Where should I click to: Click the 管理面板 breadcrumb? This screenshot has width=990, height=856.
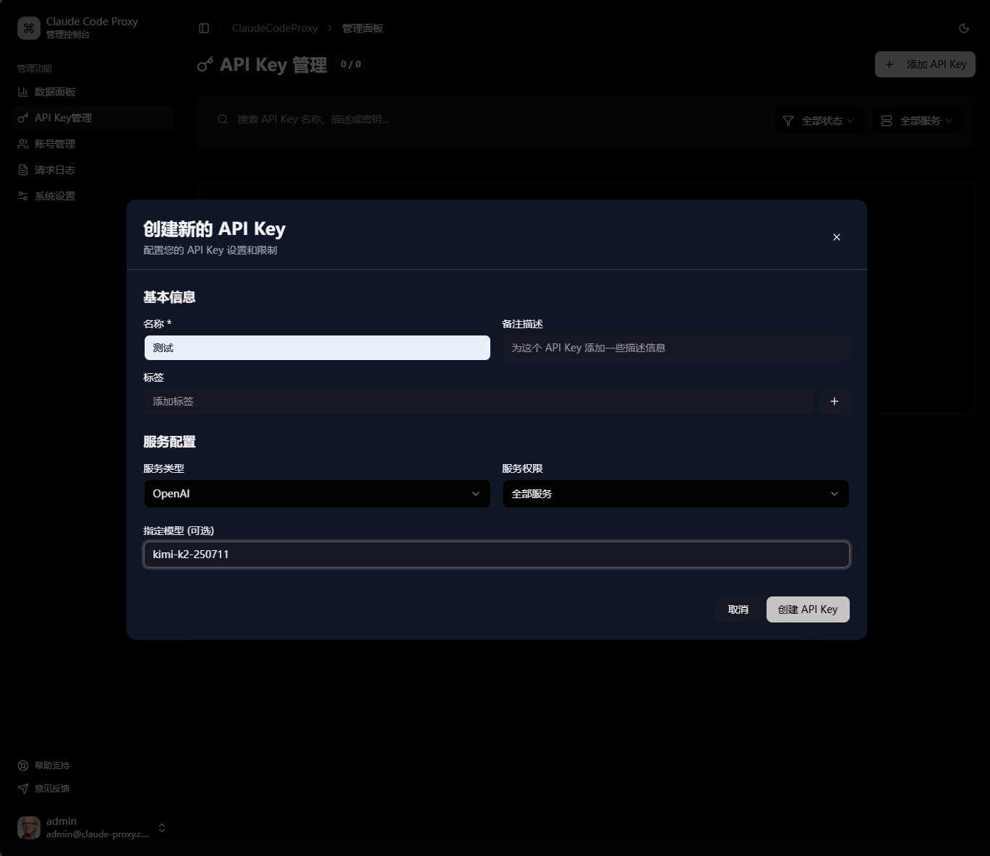coord(363,28)
